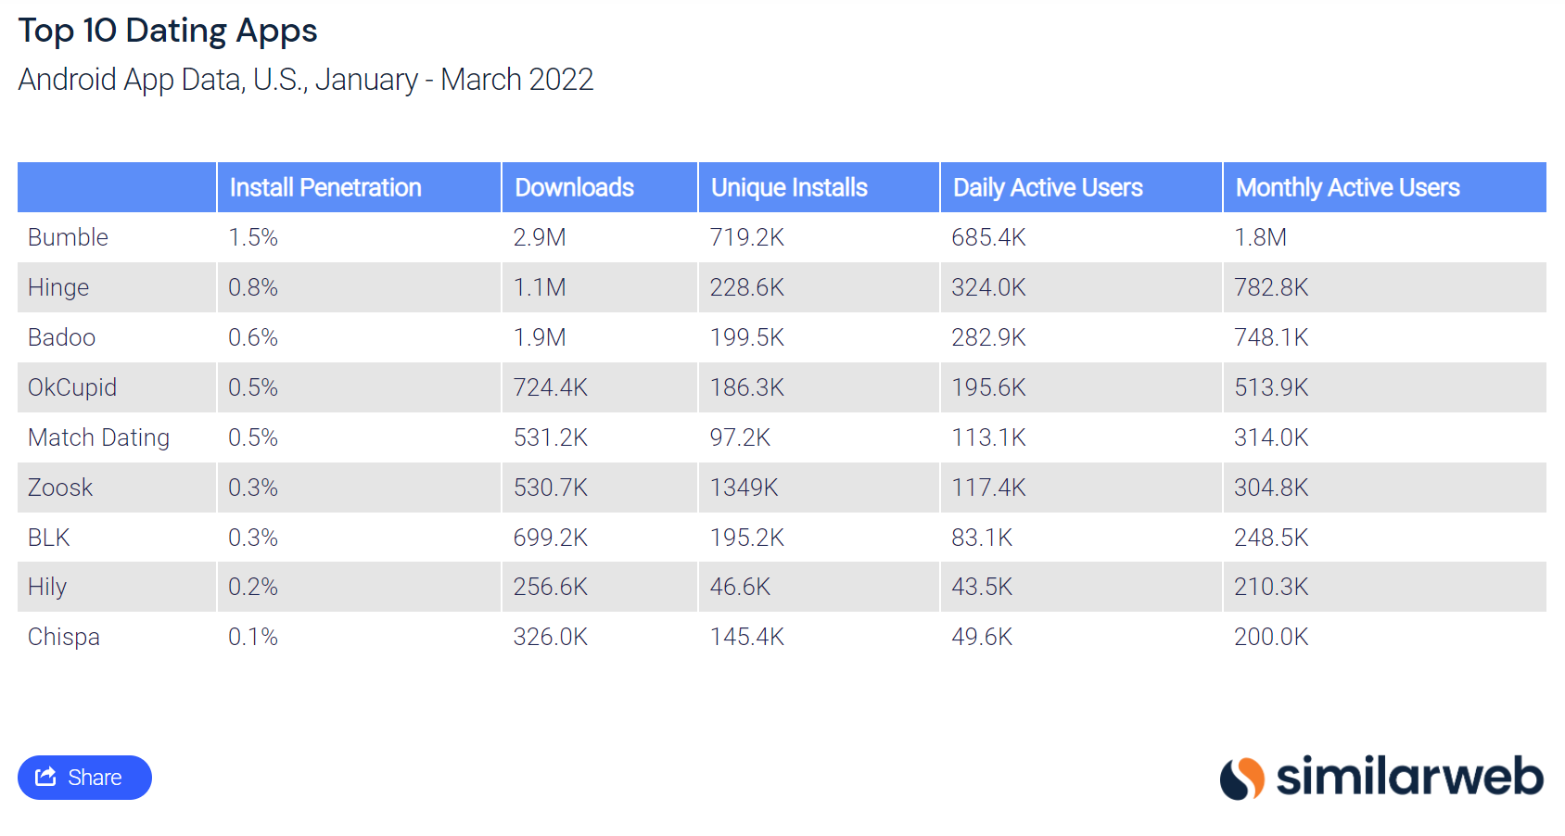Click BLK's 83.1K daily active users
Image resolution: width=1565 pixels, height=836 pixels.
click(x=982, y=538)
